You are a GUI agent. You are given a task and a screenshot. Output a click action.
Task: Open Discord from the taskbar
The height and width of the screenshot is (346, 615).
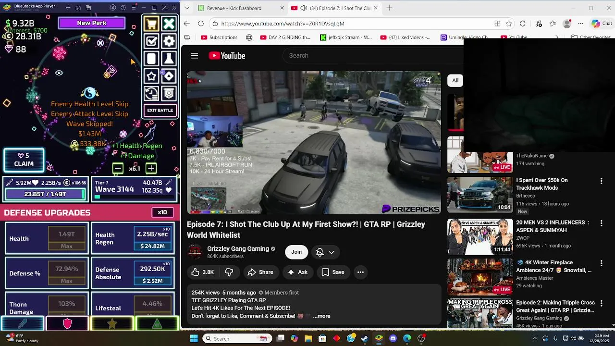click(x=393, y=338)
